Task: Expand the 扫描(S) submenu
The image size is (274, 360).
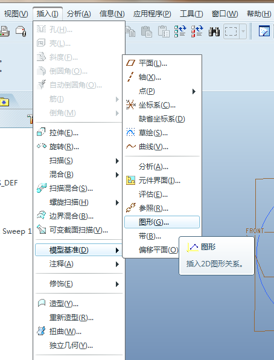Action: click(x=79, y=161)
